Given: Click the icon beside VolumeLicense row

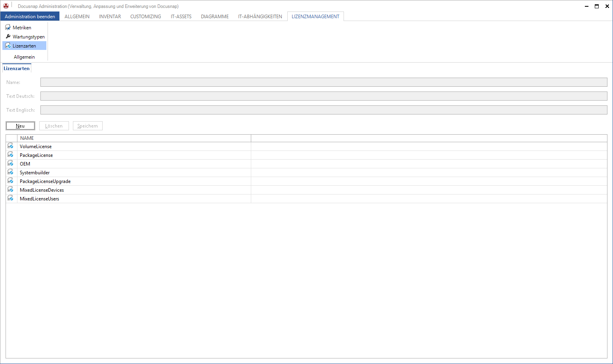Looking at the screenshot, I should pyautogui.click(x=11, y=146).
